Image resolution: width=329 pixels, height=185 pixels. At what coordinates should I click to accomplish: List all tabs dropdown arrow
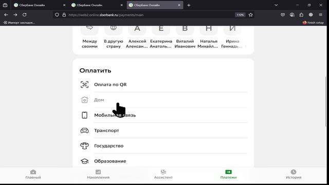[276, 5]
